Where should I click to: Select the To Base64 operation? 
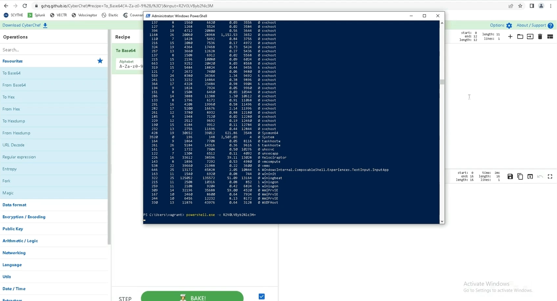pyautogui.click(x=11, y=73)
